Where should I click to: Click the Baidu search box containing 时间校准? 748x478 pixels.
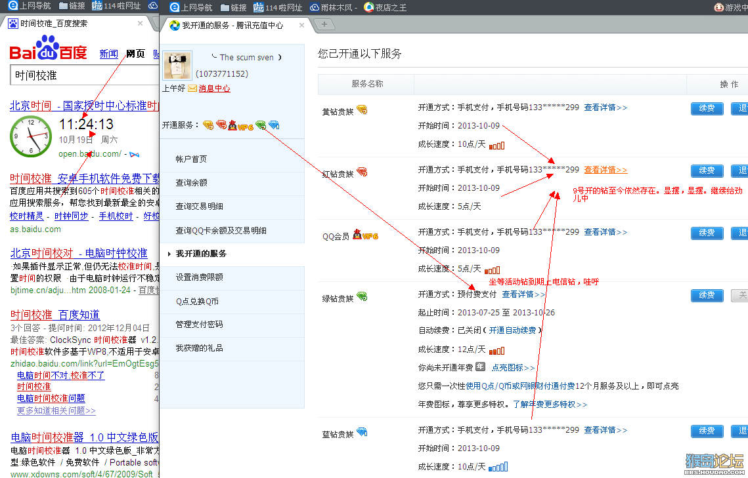(85, 75)
